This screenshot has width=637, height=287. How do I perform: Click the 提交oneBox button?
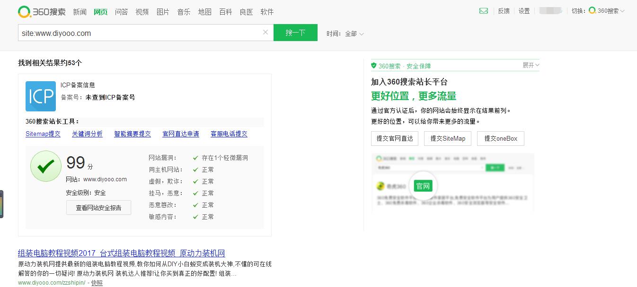pos(501,138)
